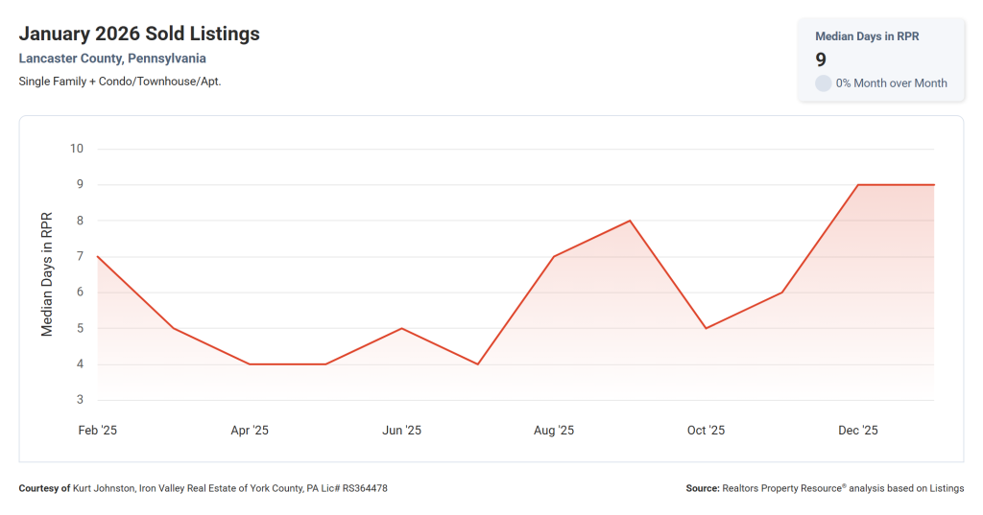The image size is (983, 515).
Task: Click the Median Days in RPR card heading
Action: (x=865, y=35)
